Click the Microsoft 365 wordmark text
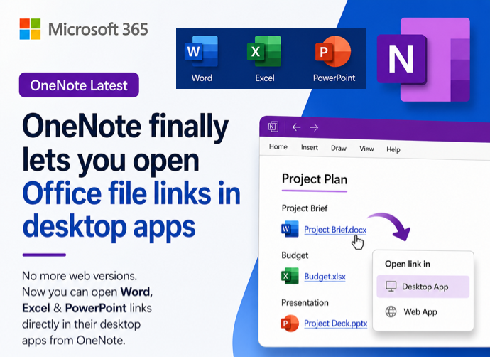 (98, 29)
